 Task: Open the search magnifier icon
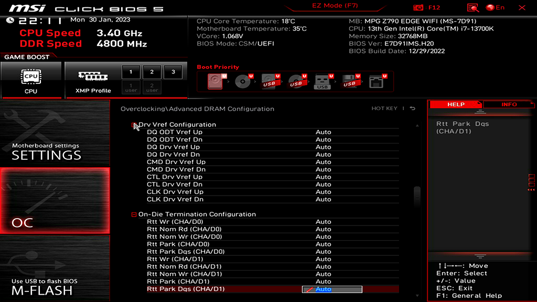[472, 7]
